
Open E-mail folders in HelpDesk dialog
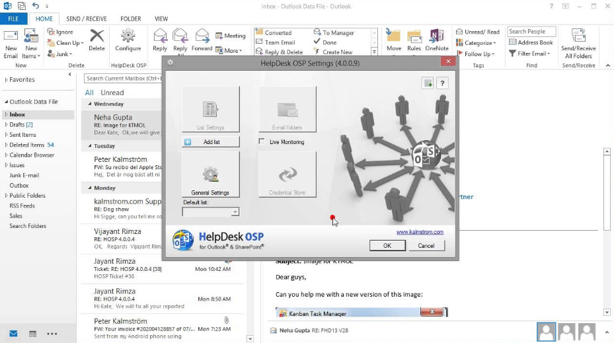pyautogui.click(x=288, y=109)
